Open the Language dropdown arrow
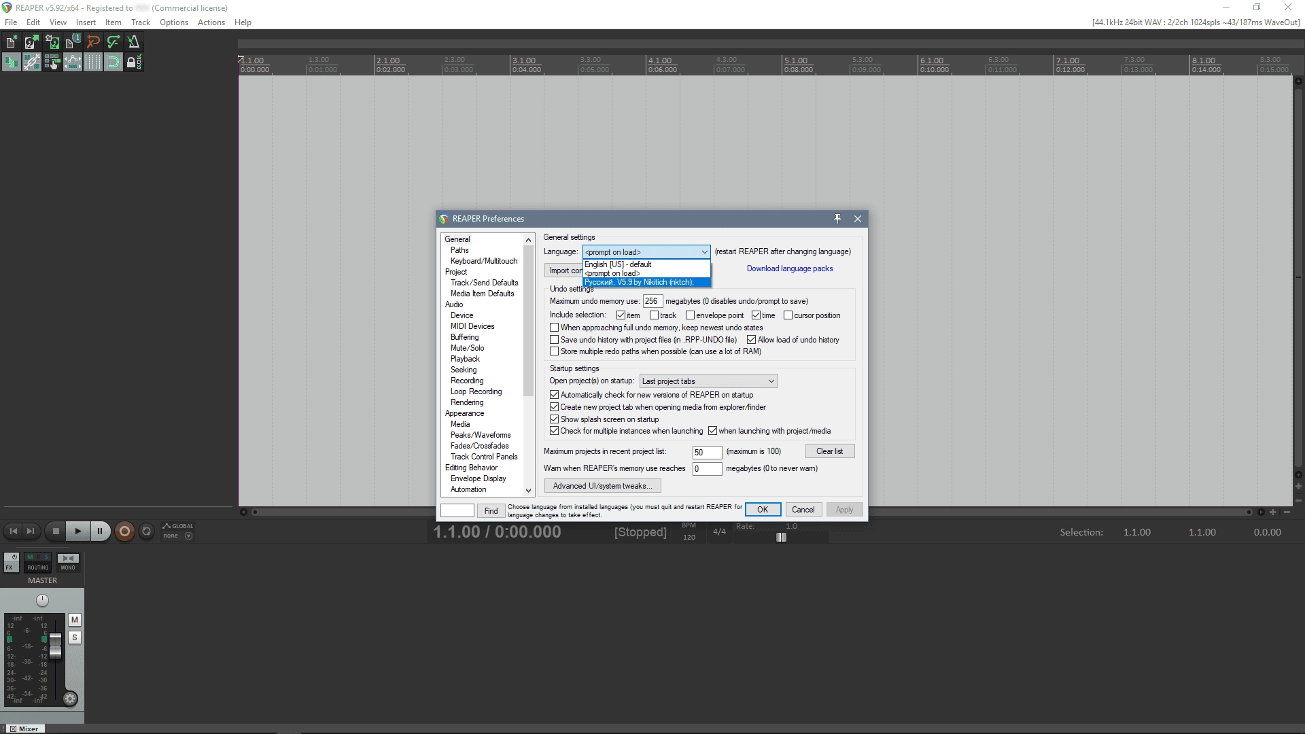This screenshot has height=734, width=1305. [x=704, y=252]
